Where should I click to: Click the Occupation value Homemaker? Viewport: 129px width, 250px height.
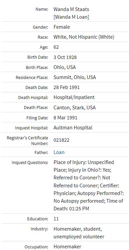(67, 247)
